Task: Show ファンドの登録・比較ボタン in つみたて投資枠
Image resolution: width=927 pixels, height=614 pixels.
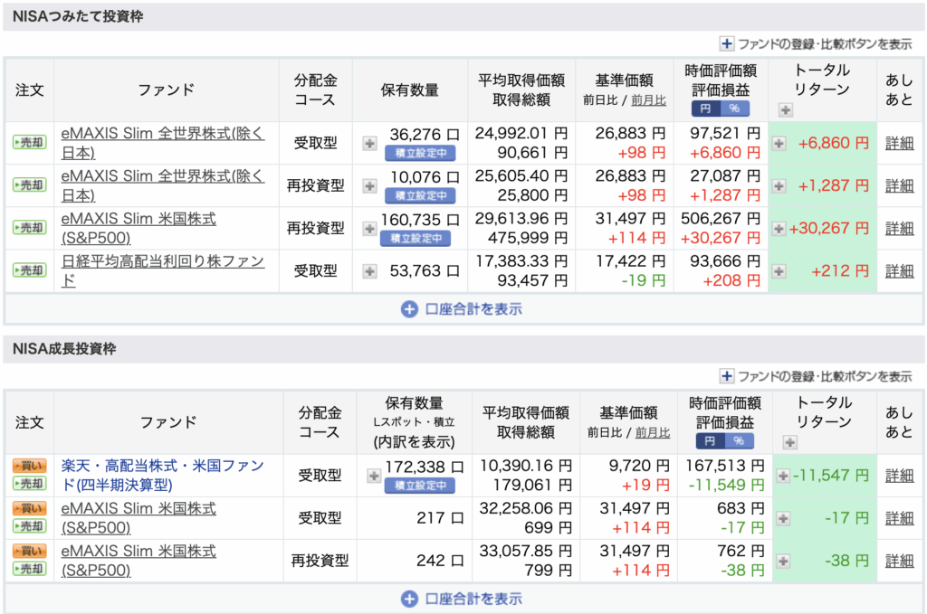Action: pos(816,43)
